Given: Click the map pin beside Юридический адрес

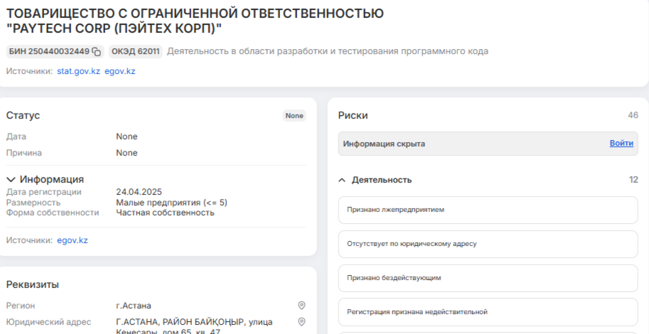Looking at the screenshot, I should pyautogui.click(x=301, y=322).
